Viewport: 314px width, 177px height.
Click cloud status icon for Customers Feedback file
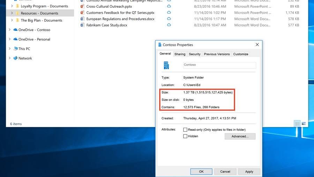169,13
